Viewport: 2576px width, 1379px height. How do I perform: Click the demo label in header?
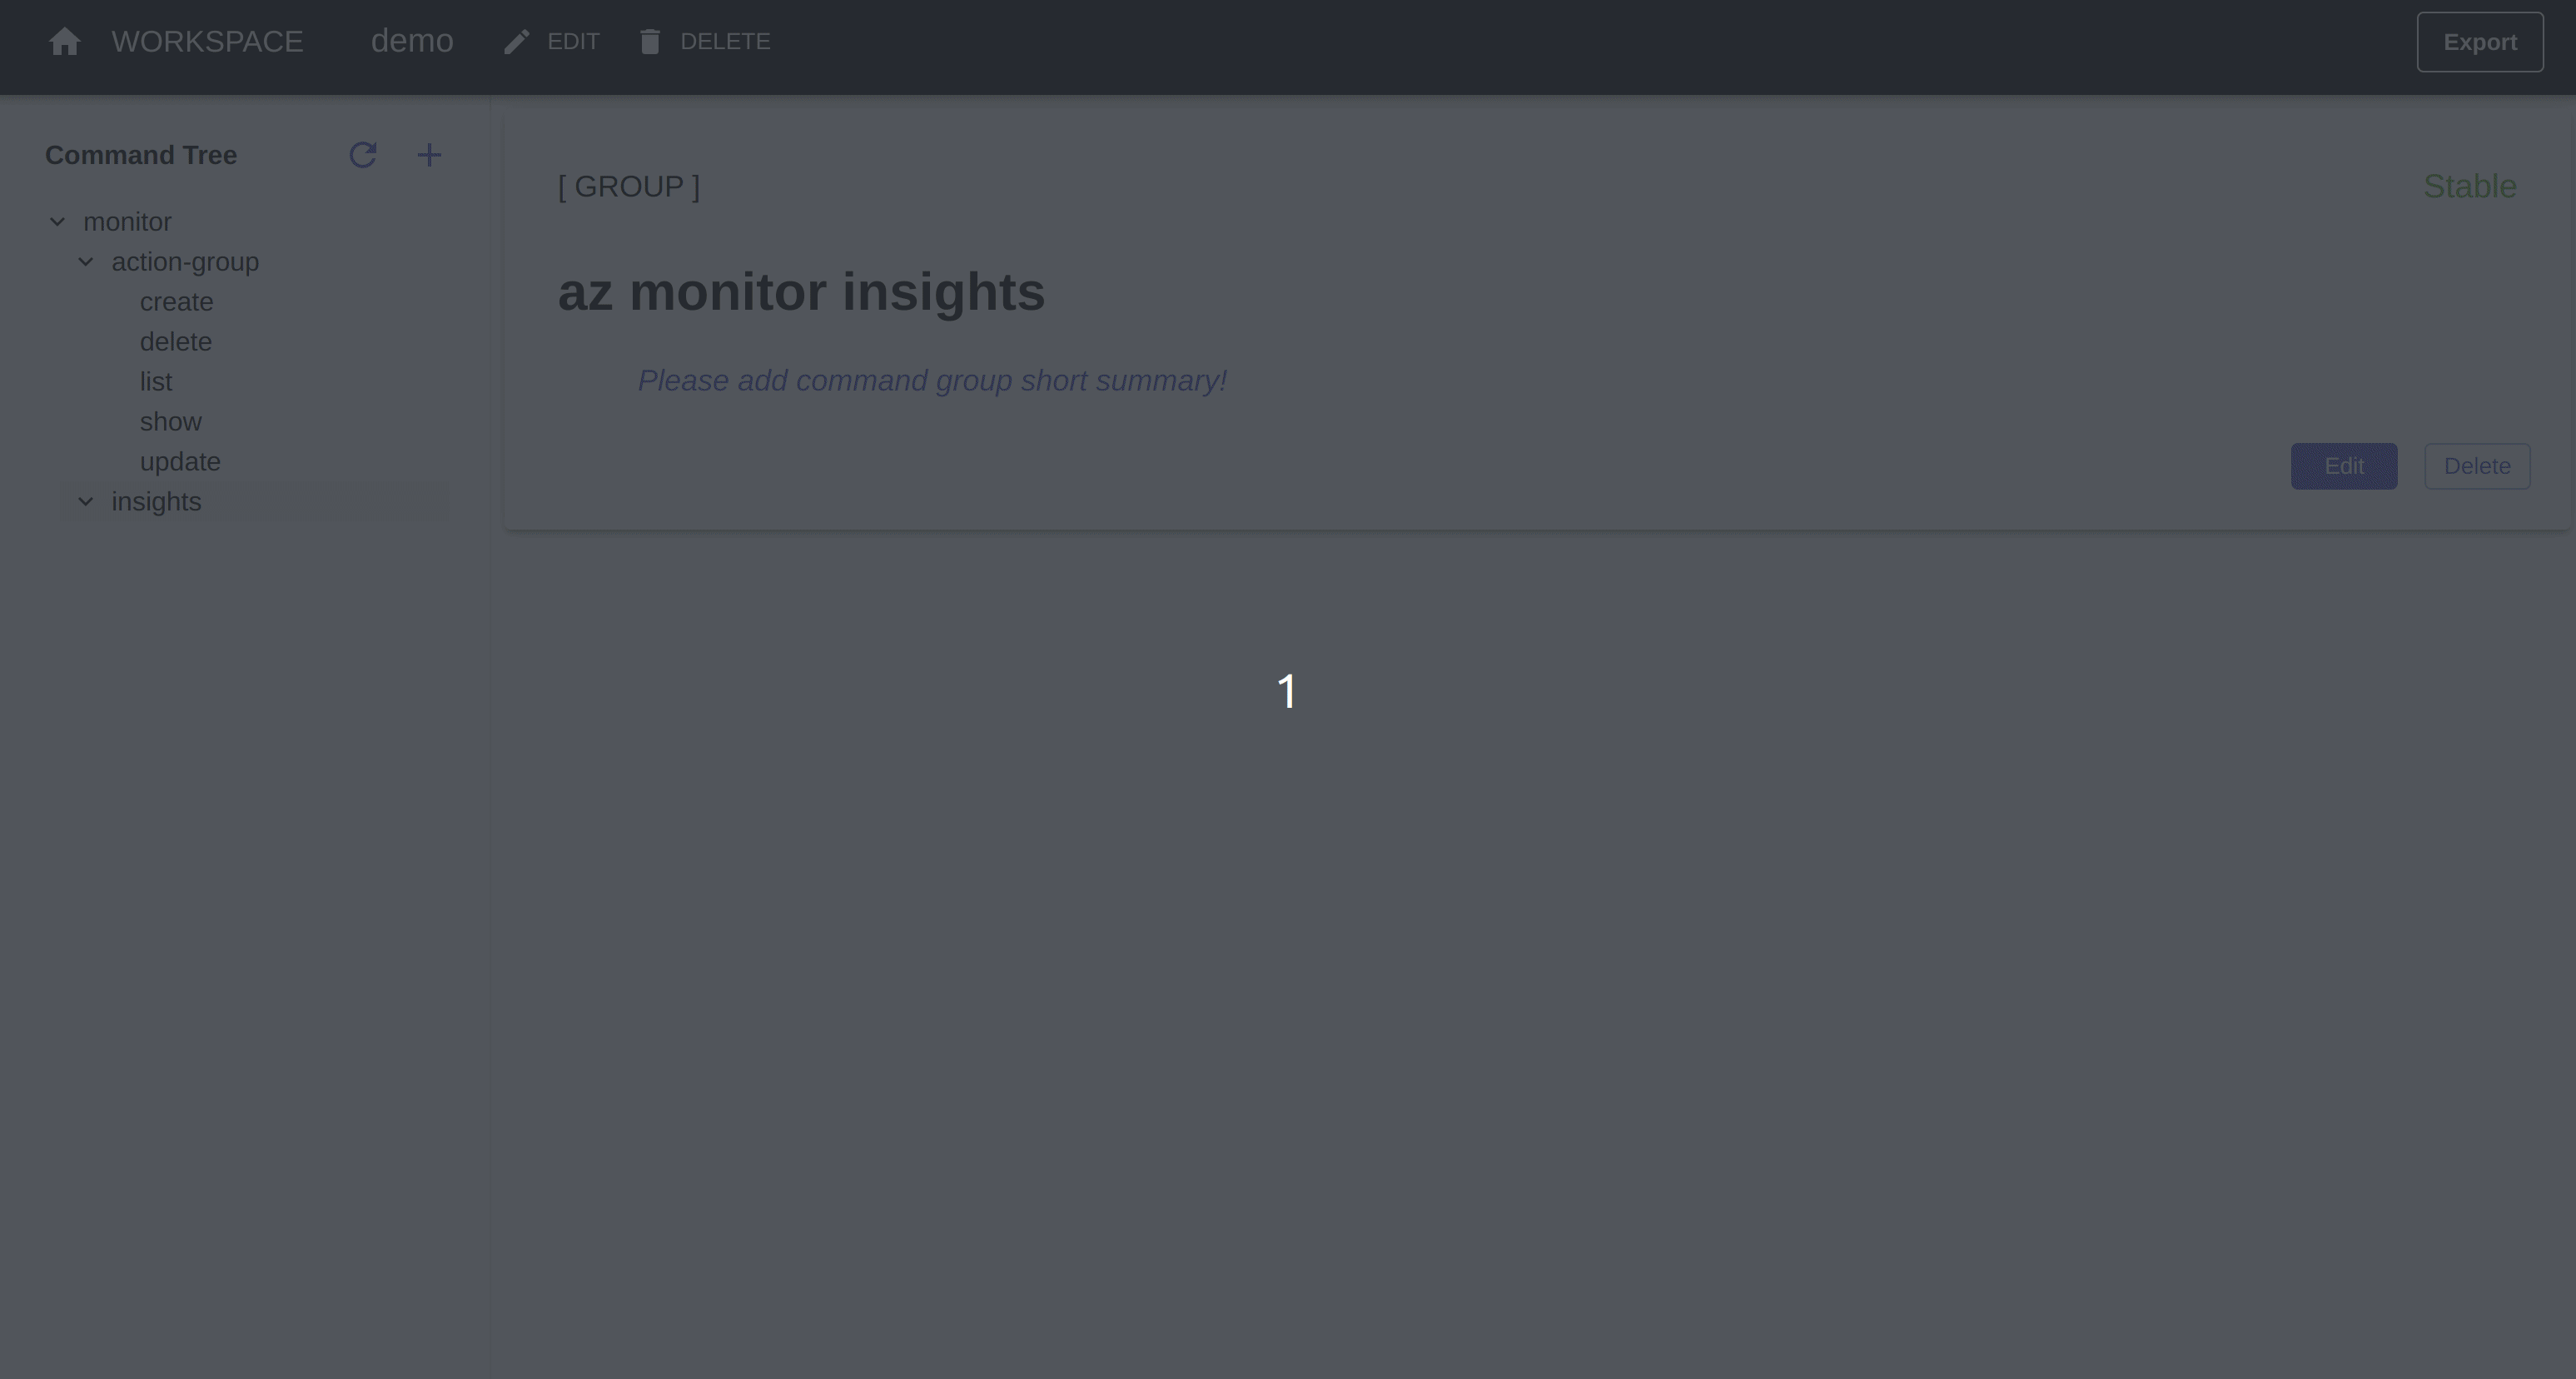(x=412, y=41)
